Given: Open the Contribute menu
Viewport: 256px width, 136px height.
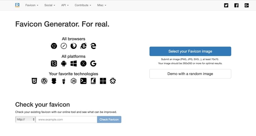Looking at the screenshot, I should [x=83, y=5].
